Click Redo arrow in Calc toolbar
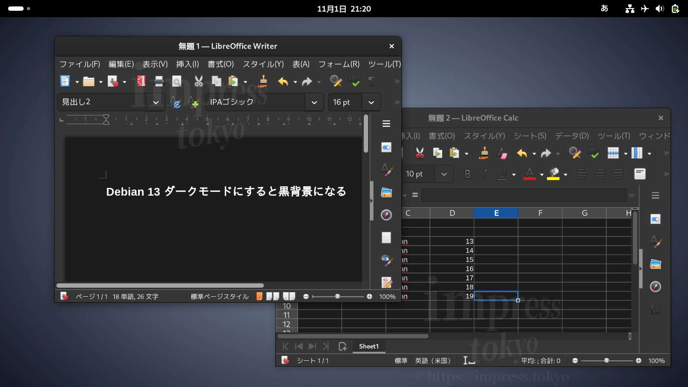This screenshot has height=387, width=688. click(546, 153)
